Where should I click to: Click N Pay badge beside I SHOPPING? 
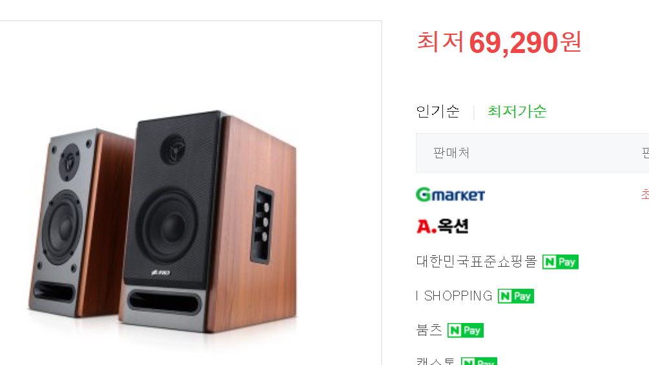[x=516, y=297]
